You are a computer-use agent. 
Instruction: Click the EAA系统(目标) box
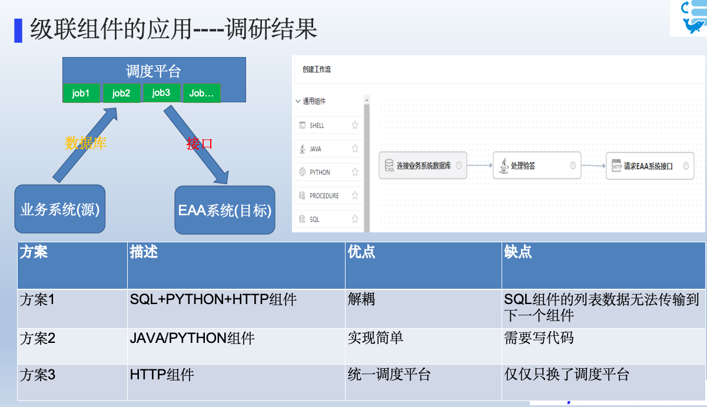225,210
